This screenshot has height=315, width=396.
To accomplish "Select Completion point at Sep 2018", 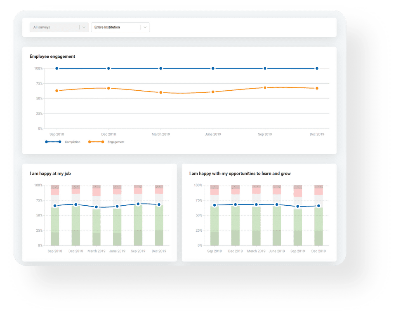I will tap(57, 68).
